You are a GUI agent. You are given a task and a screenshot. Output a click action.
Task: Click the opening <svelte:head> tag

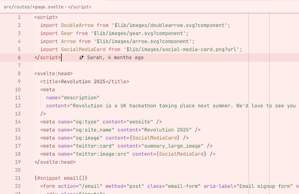[x=53, y=74]
